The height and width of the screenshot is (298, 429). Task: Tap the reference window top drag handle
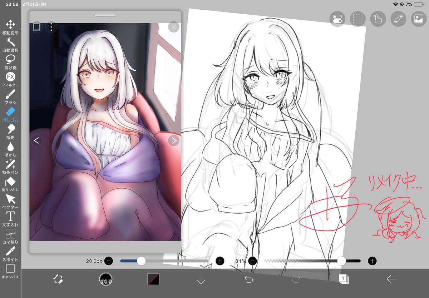tap(105, 15)
